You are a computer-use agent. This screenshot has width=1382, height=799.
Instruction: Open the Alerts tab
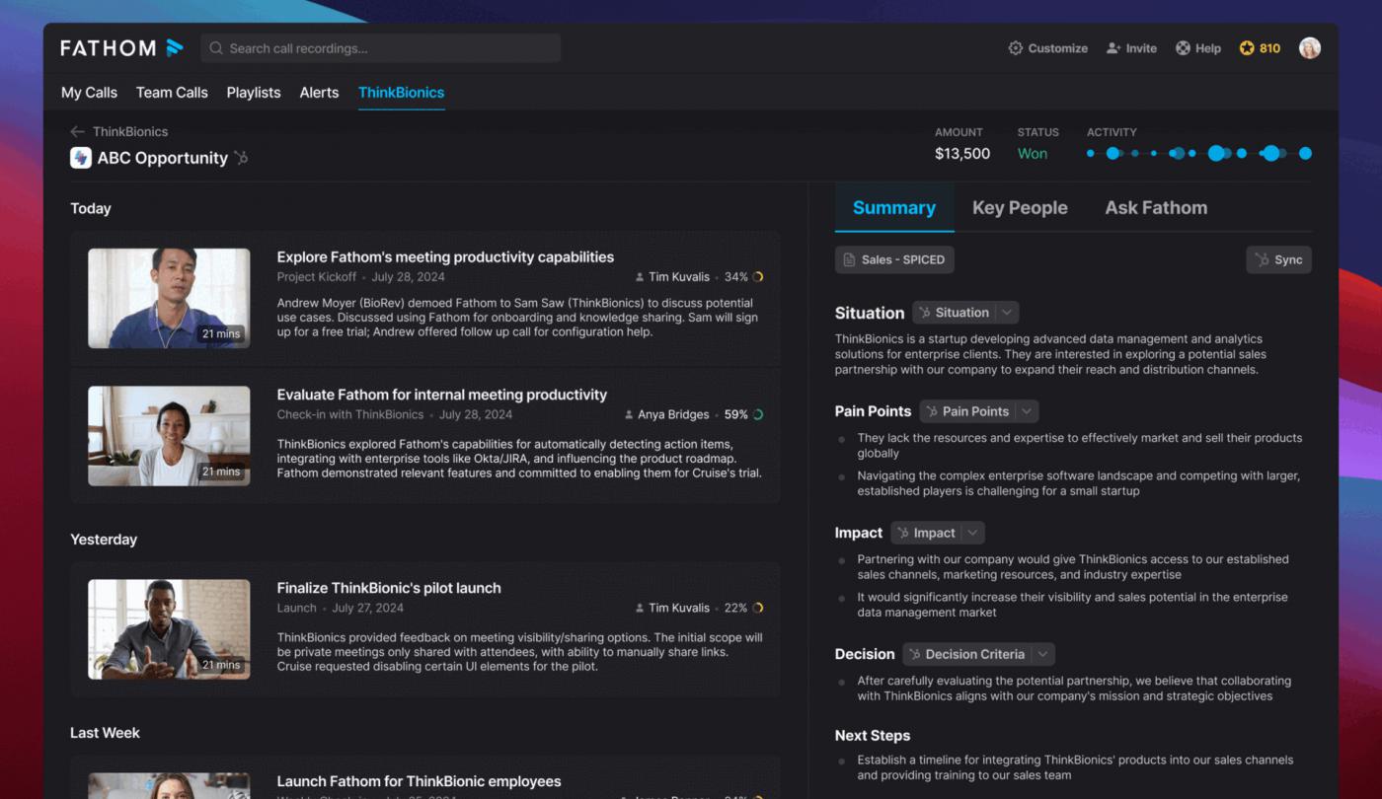click(319, 93)
